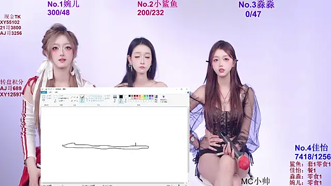Switch to the View ribbon tab
Screen dimensions: 331x186
coord(56,92)
